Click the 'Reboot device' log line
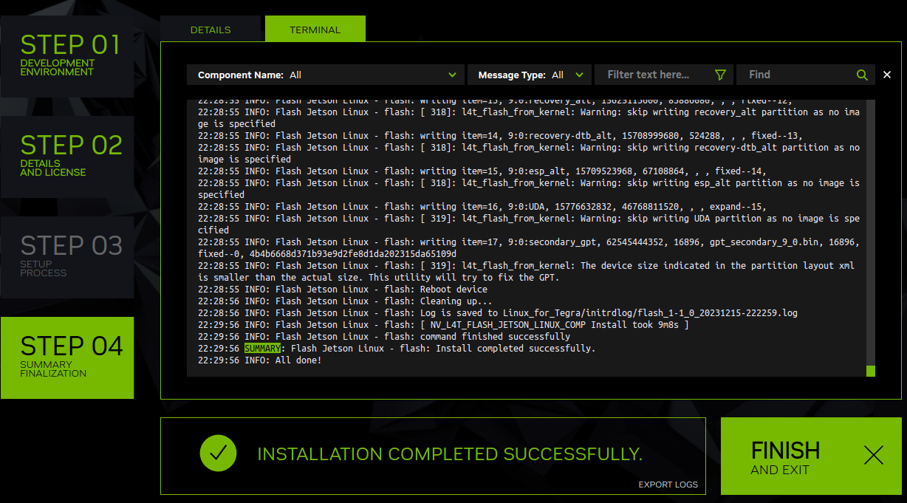This screenshot has height=503, width=907. 343,290
